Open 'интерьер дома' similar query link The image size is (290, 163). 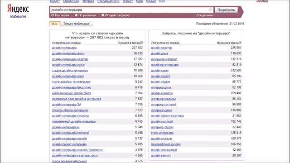point(161,87)
